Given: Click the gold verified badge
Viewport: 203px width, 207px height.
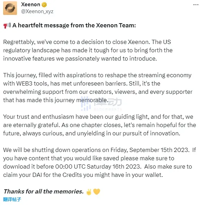Looking at the screenshot, I should point(44,4).
